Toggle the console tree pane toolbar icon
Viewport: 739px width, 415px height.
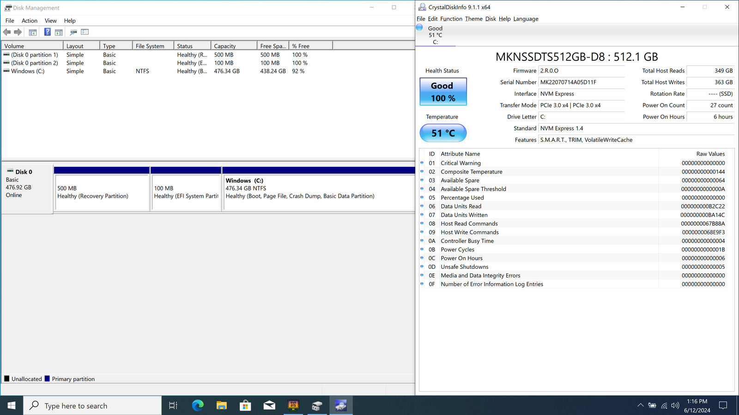coord(33,32)
